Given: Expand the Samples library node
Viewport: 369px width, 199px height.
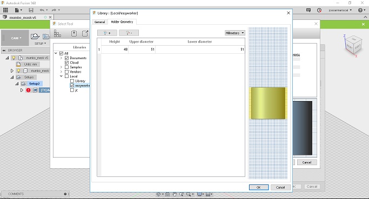Looking at the screenshot, I should click(x=61, y=67).
